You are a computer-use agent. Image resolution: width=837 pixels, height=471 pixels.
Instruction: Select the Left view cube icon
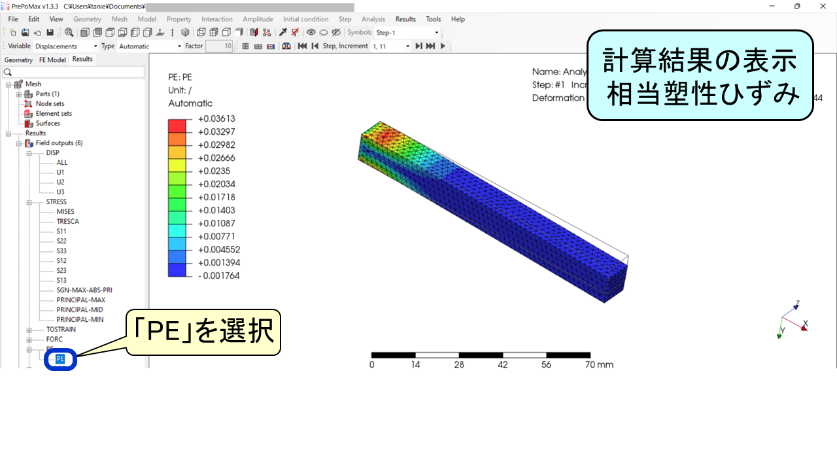(x=135, y=33)
